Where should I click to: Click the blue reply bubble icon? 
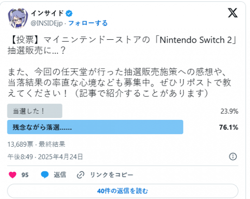click(44, 175)
